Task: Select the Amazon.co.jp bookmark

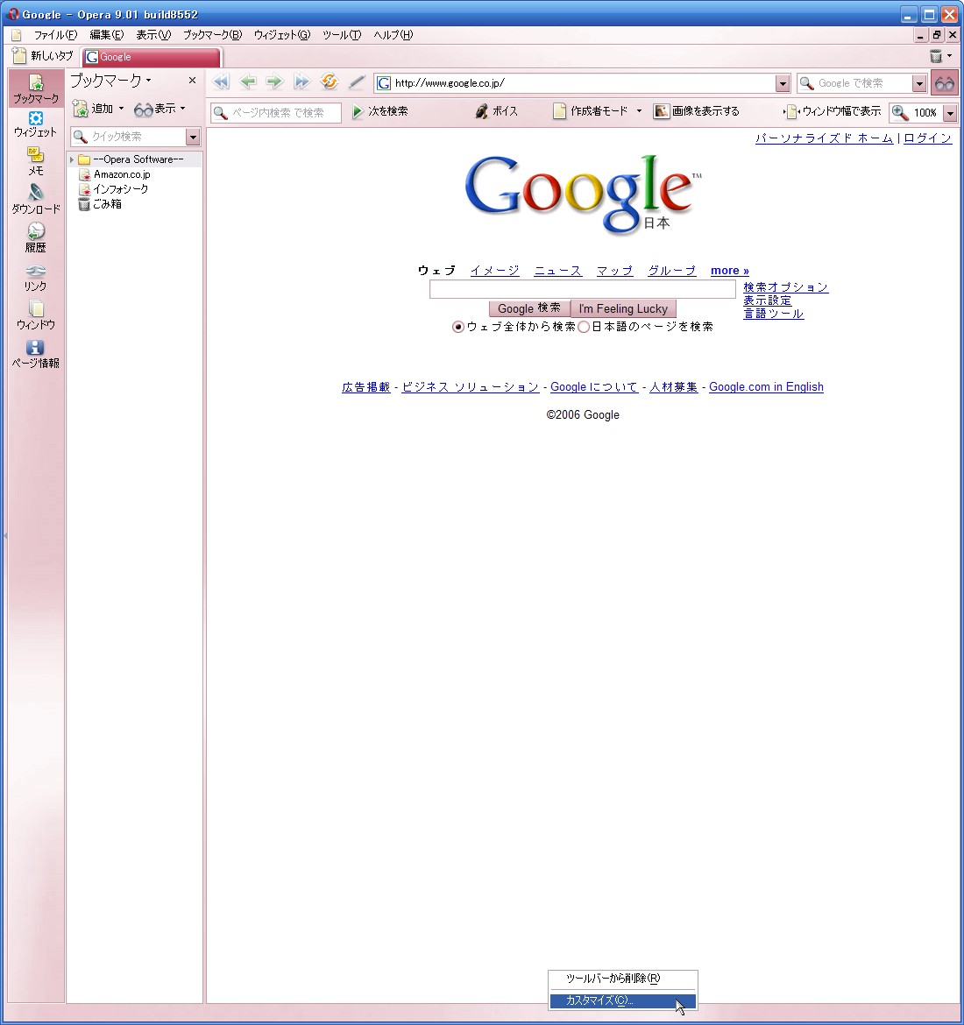Action: [122, 174]
